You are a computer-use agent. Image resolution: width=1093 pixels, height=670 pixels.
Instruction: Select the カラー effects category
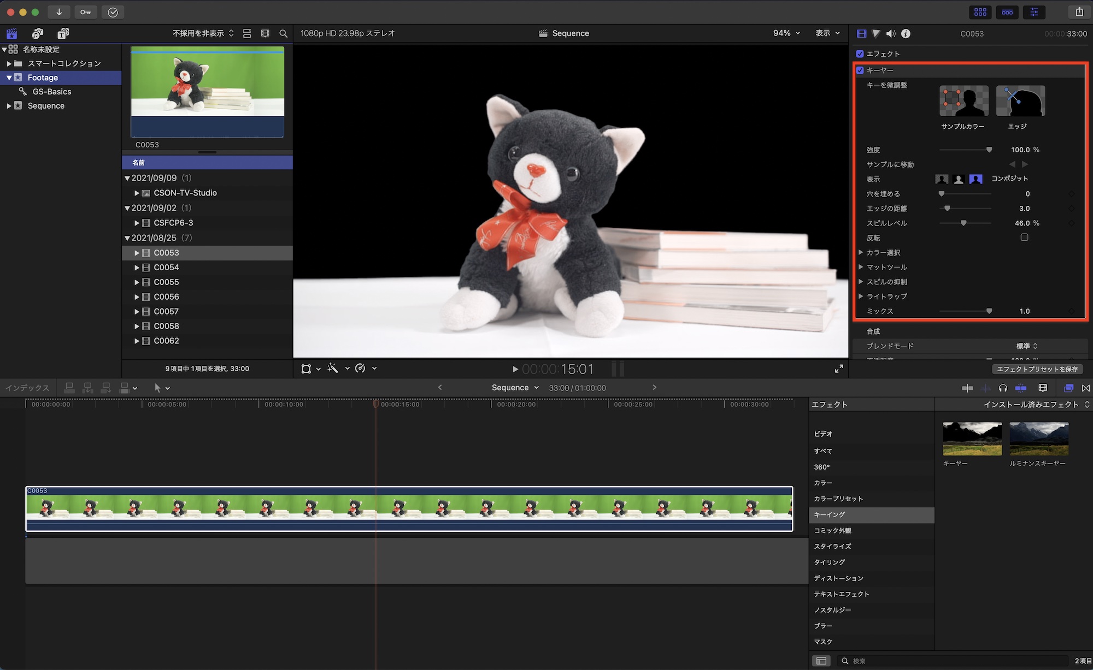pos(823,483)
